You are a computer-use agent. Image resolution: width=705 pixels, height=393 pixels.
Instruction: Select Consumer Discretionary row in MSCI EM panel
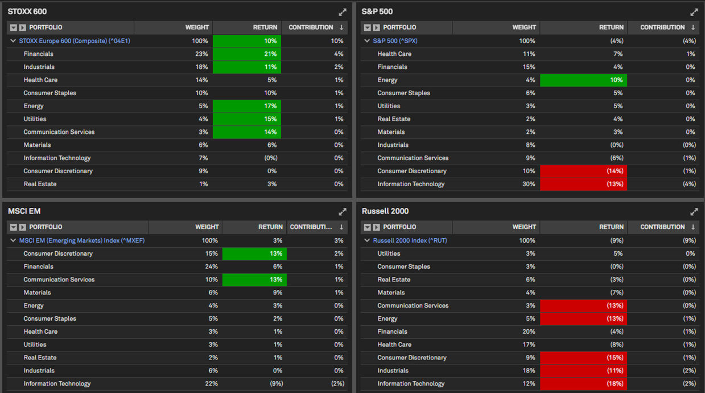[178, 253]
